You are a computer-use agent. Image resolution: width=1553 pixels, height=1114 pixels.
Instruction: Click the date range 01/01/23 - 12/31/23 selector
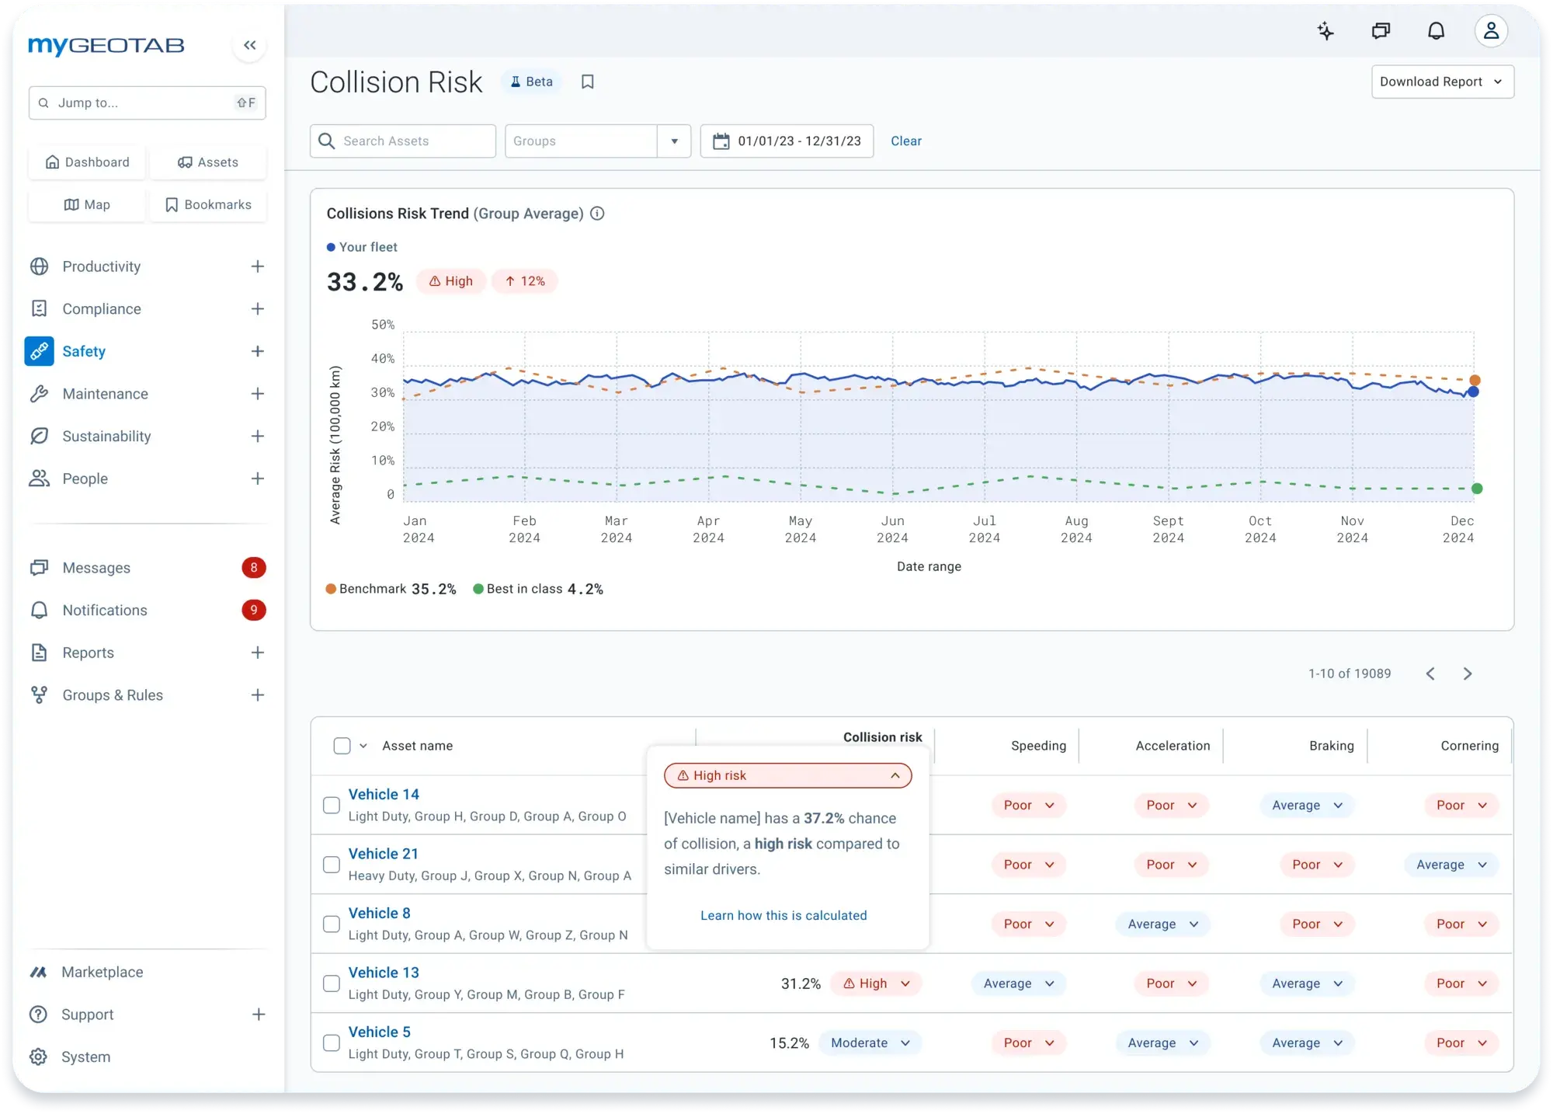tap(787, 141)
